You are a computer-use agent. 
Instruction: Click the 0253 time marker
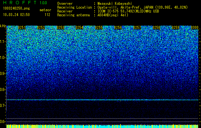[x=60, y=28]
